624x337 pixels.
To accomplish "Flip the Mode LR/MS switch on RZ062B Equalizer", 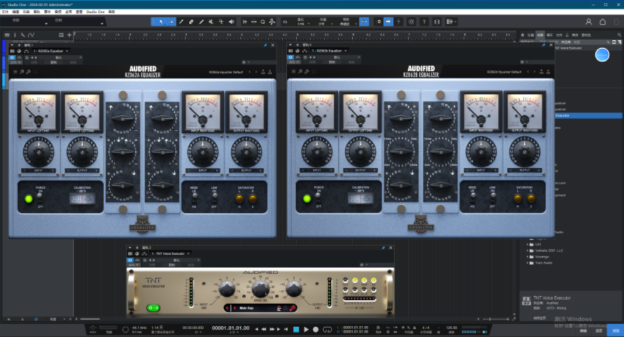I will pos(473,198).
